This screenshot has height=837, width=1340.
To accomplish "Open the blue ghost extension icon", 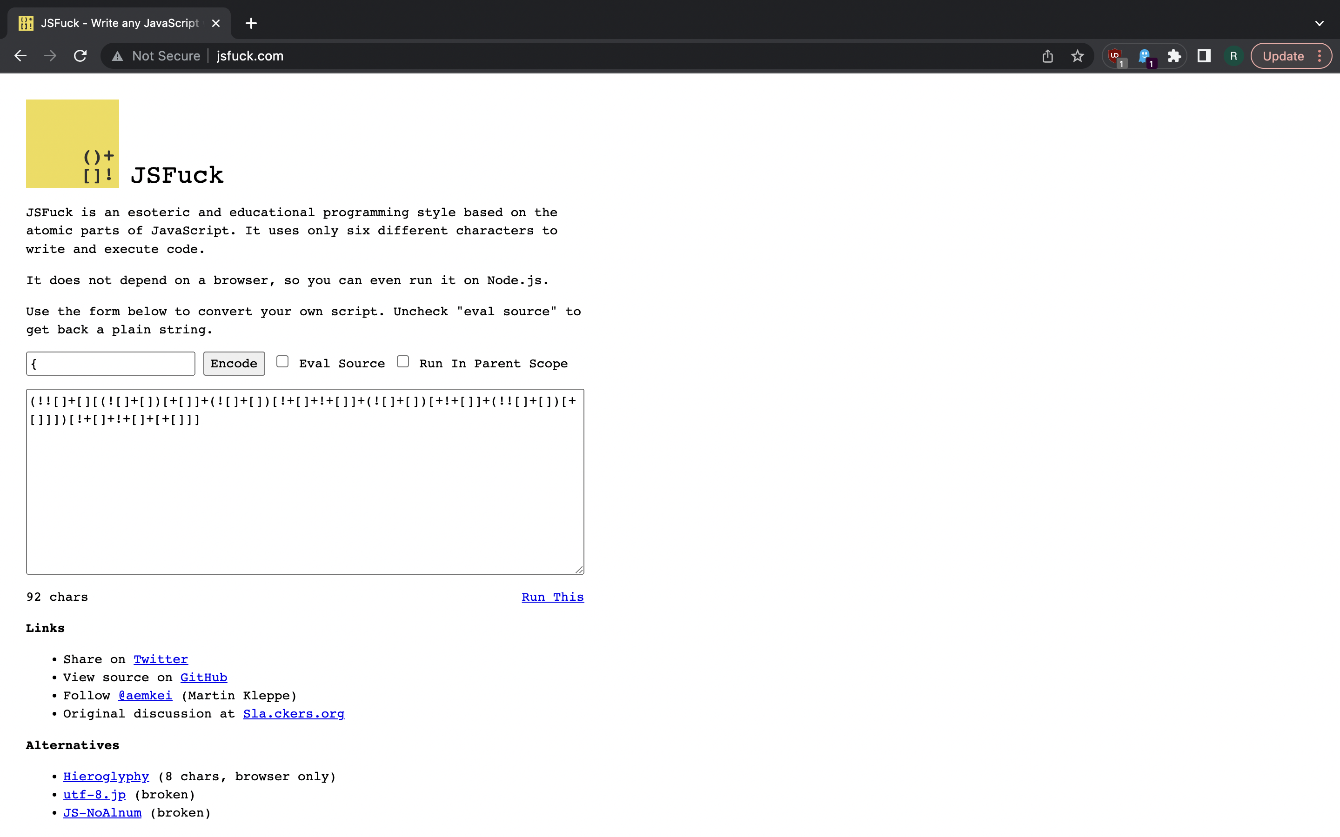I will pyautogui.click(x=1145, y=56).
